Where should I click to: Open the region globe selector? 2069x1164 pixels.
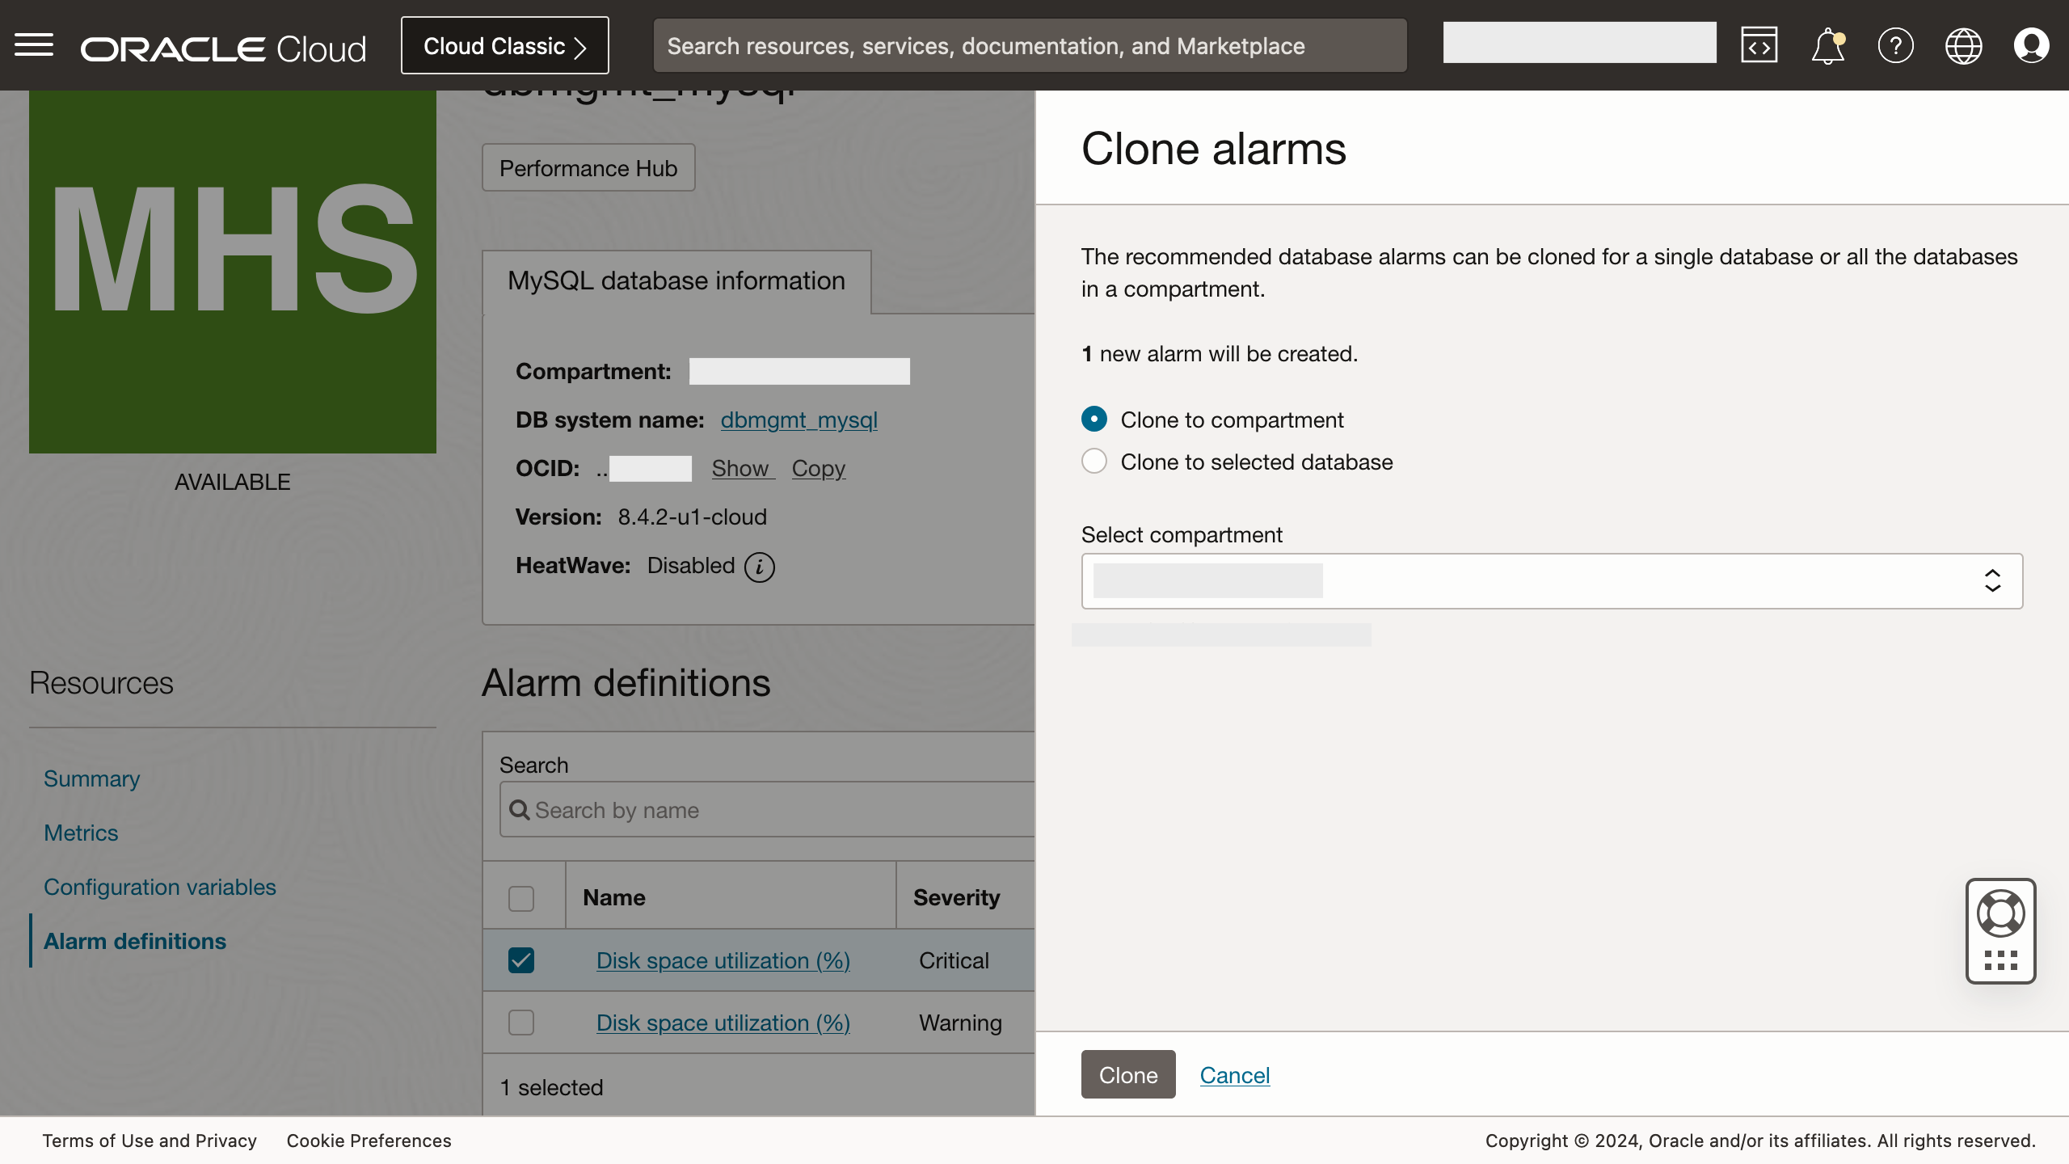1964,45
